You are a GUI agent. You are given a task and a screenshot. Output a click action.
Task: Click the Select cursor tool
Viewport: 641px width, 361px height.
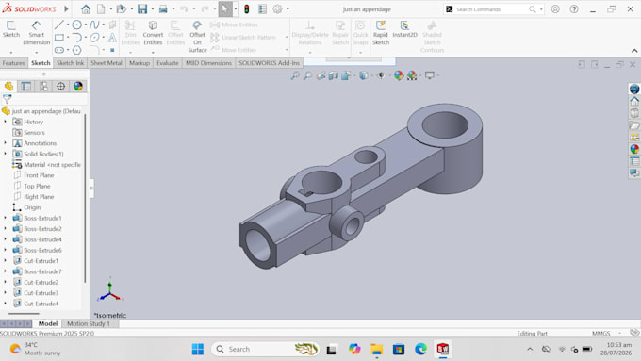click(225, 9)
